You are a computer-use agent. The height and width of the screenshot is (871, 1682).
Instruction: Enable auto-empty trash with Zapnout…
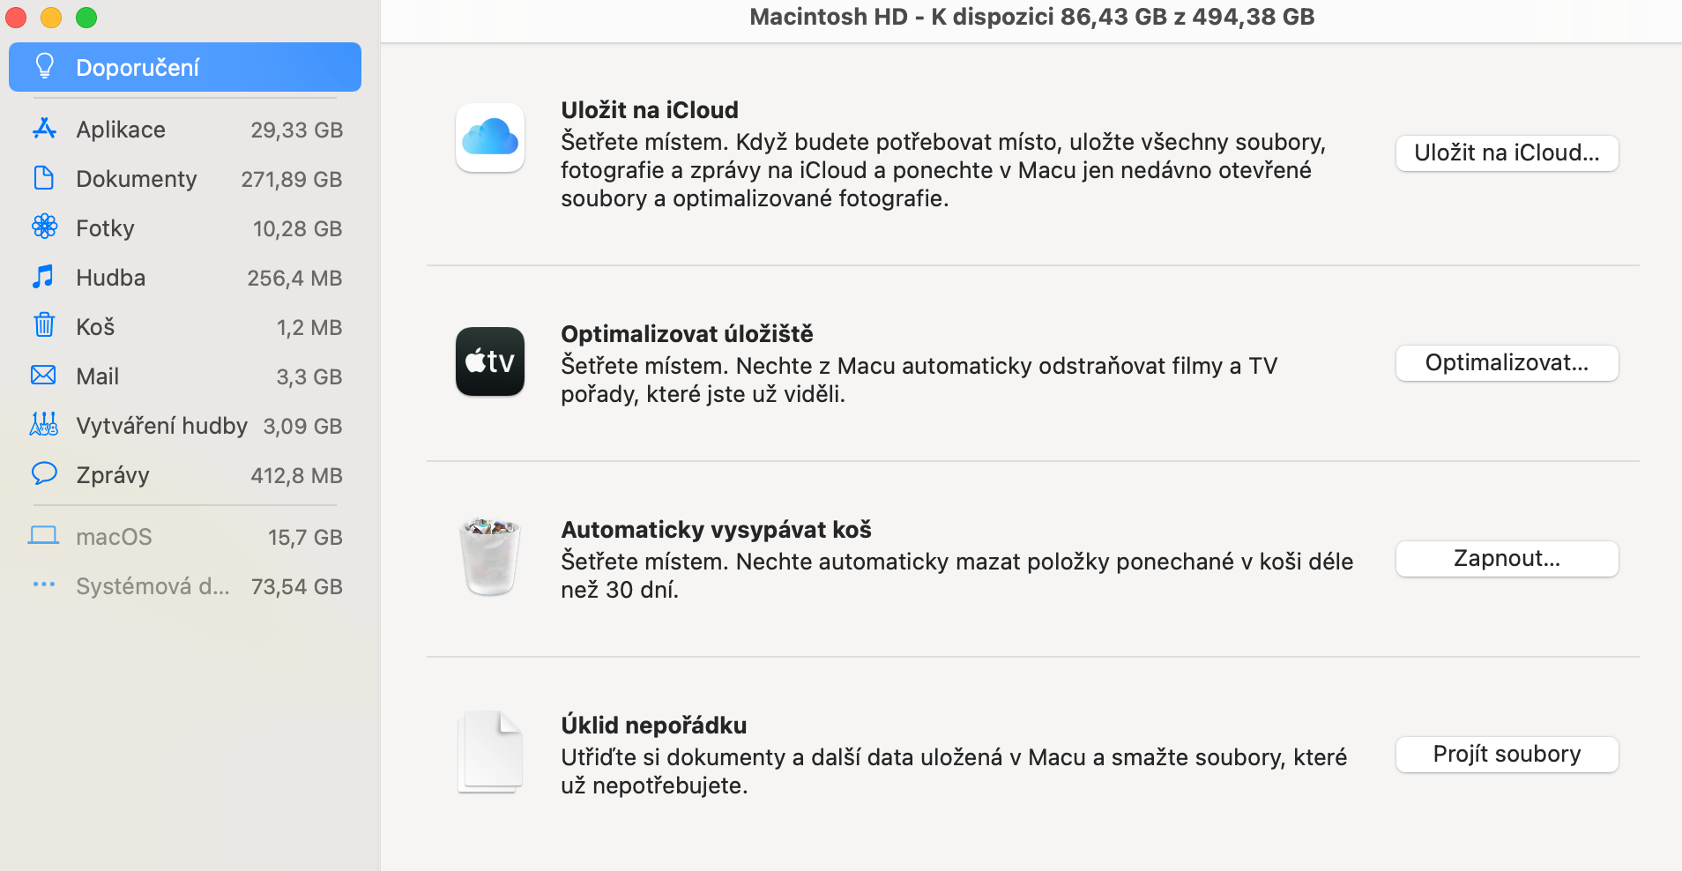pos(1506,559)
